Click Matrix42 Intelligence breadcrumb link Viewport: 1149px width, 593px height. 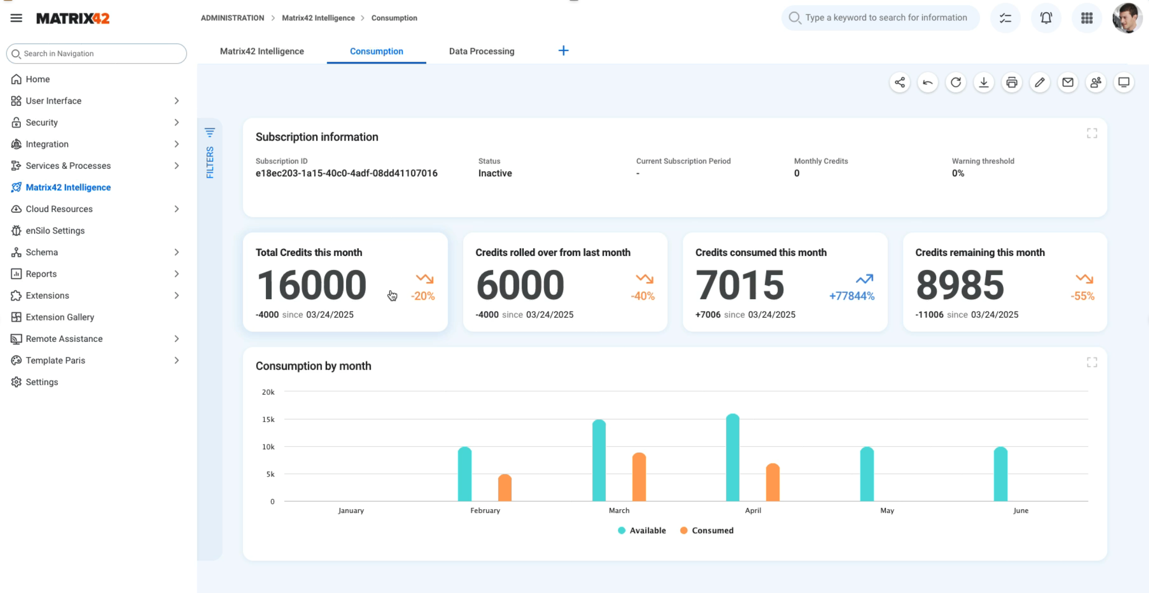tap(318, 18)
